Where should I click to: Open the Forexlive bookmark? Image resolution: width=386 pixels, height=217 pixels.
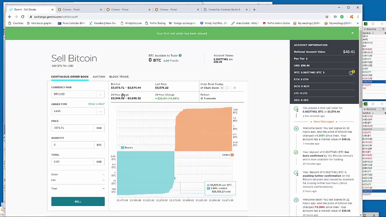[103, 23]
